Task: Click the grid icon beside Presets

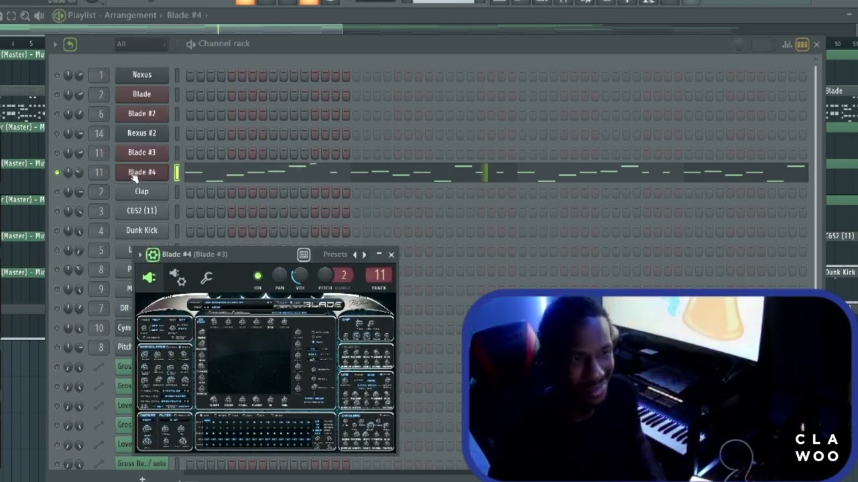Action: tap(304, 254)
